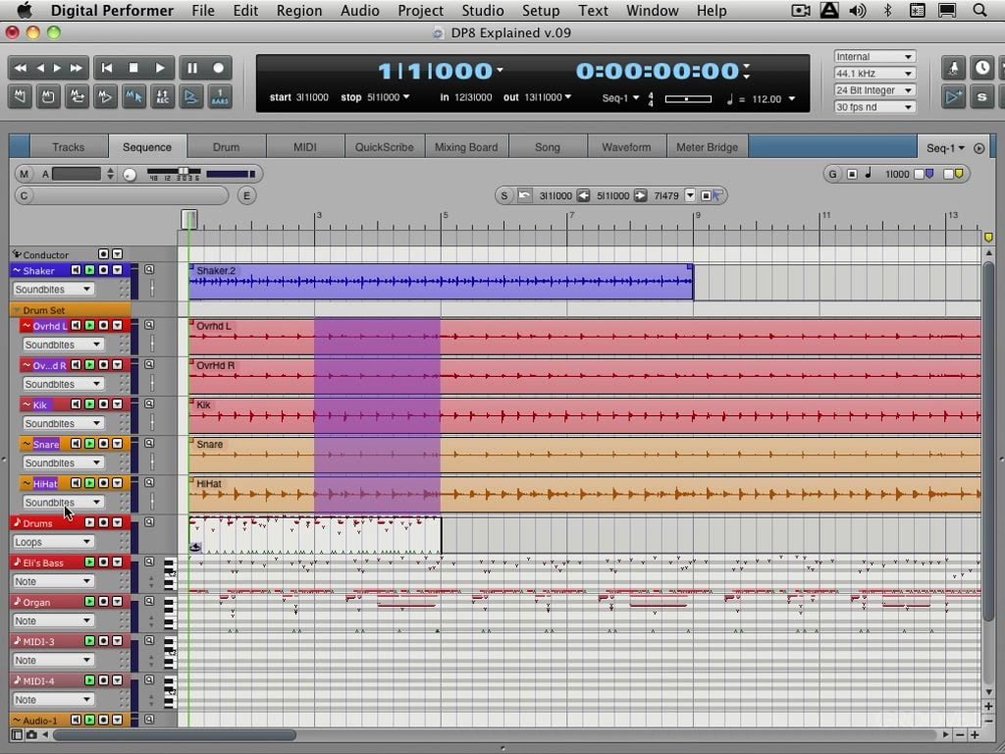The width and height of the screenshot is (1005, 754).
Task: Record-enable the Drums MIDI track
Action: (103, 522)
